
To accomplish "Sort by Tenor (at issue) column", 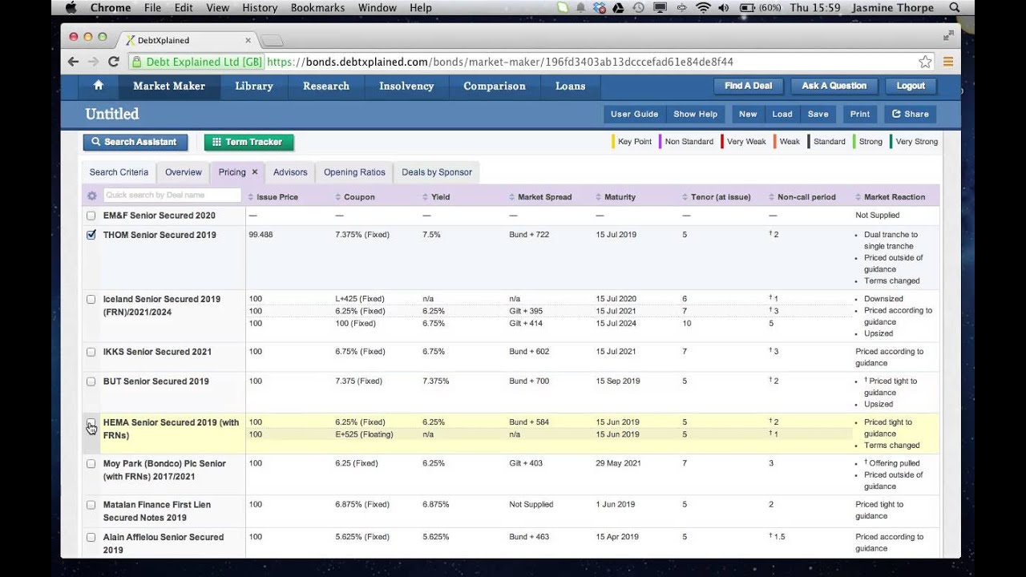I will pos(717,196).
